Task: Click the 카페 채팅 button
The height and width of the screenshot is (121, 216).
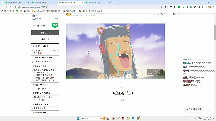Action: click(45, 39)
